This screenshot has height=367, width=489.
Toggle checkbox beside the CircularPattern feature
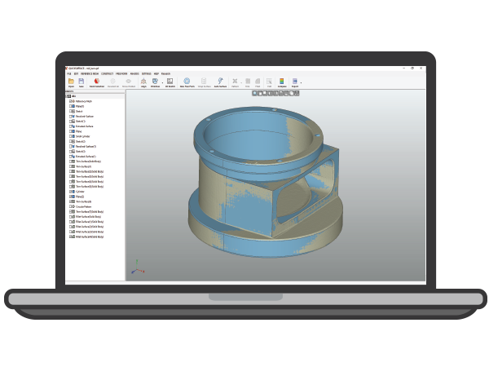pyautogui.click(x=72, y=206)
